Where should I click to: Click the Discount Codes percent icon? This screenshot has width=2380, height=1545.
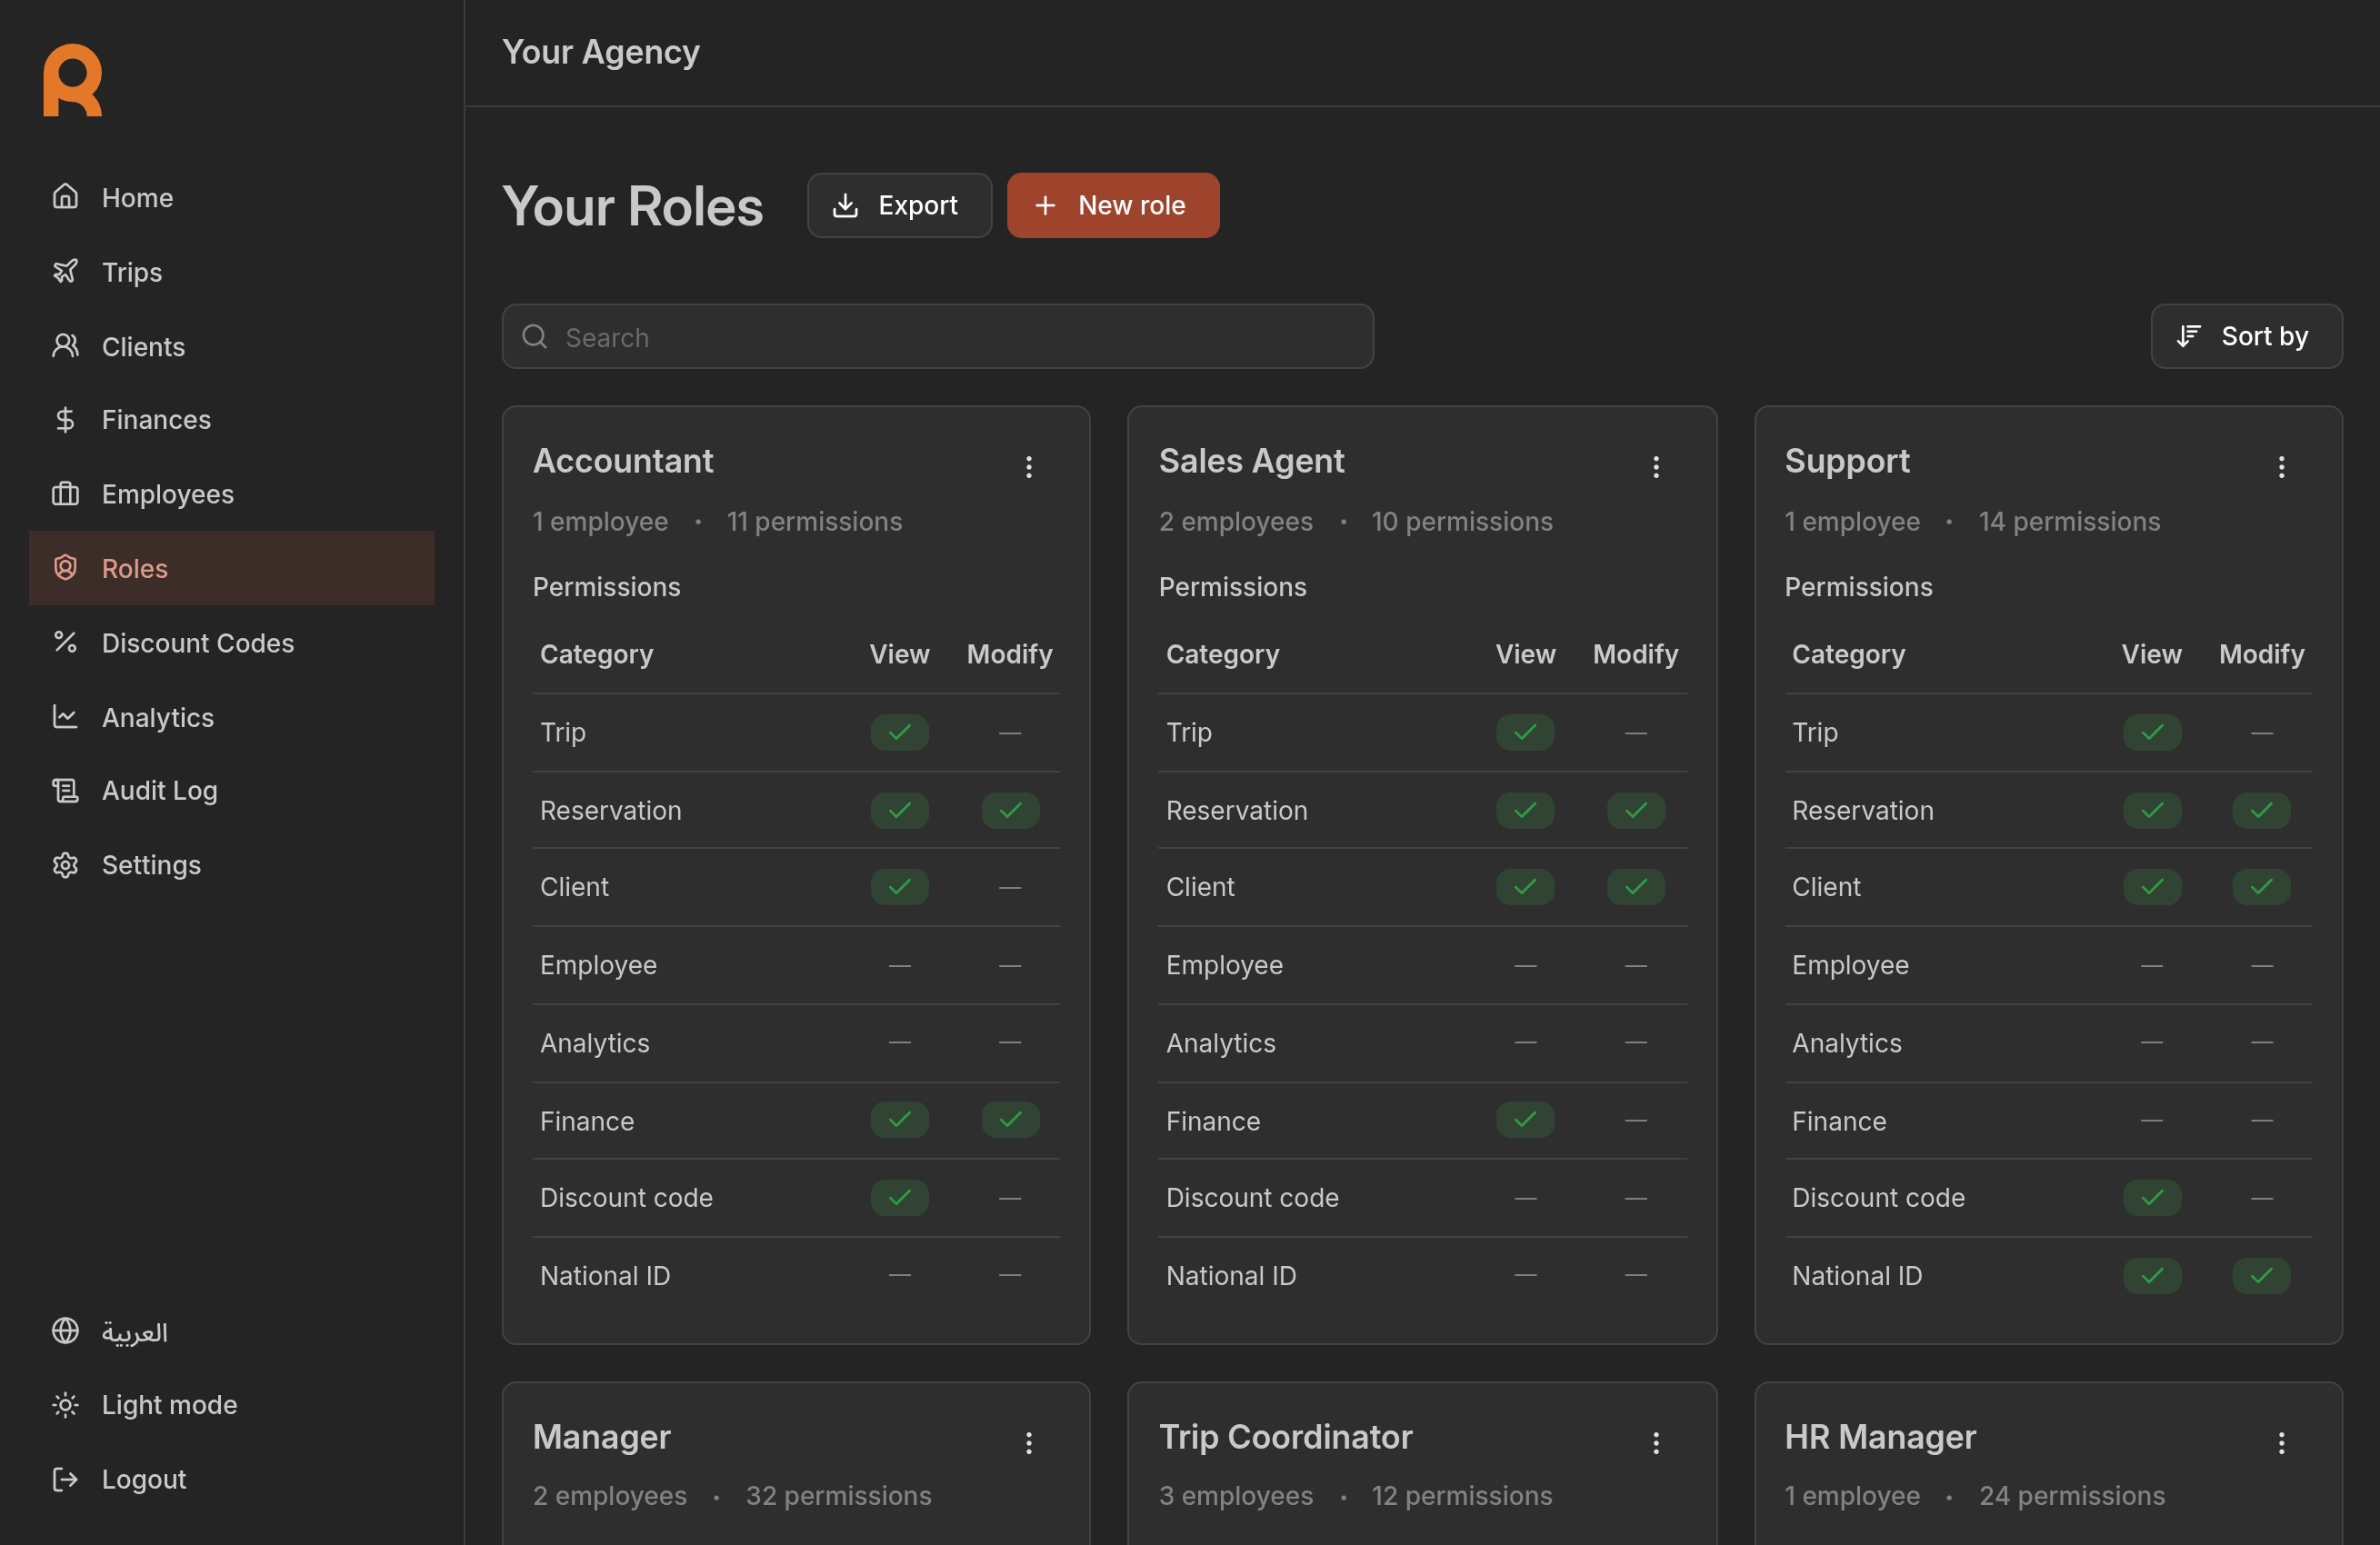(65, 642)
